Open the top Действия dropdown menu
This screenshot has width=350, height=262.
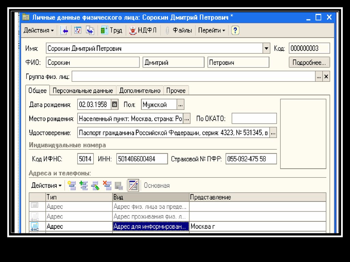(38, 30)
